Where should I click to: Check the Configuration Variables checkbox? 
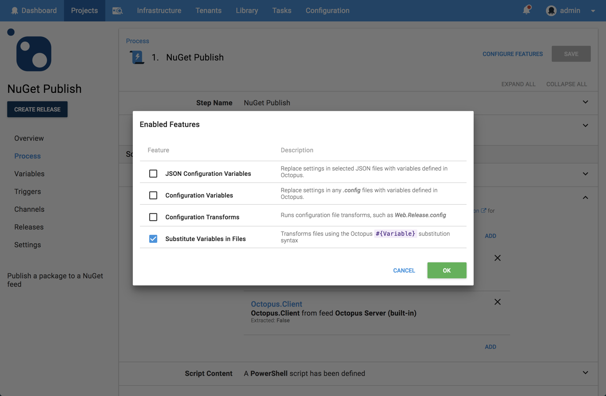click(x=153, y=195)
